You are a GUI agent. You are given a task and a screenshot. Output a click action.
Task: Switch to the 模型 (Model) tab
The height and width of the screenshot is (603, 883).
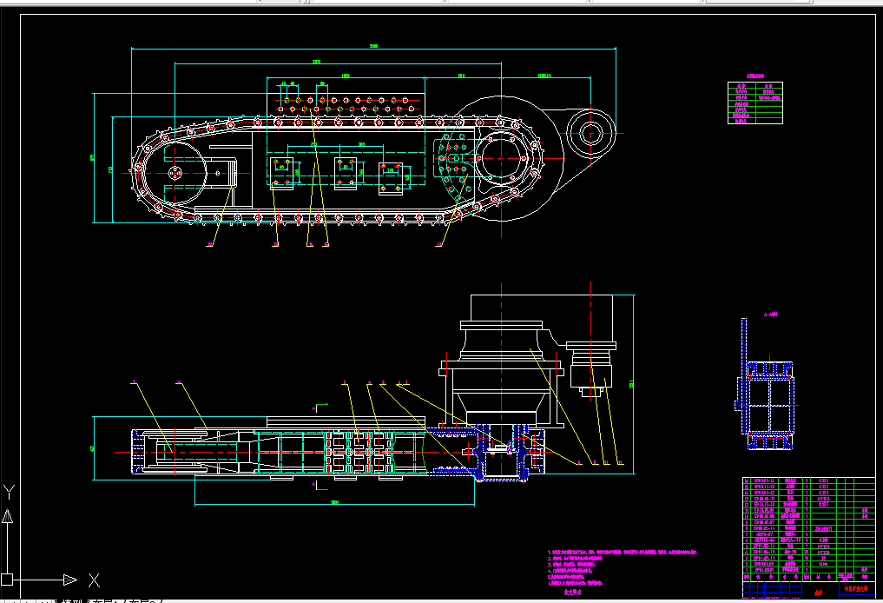71,600
